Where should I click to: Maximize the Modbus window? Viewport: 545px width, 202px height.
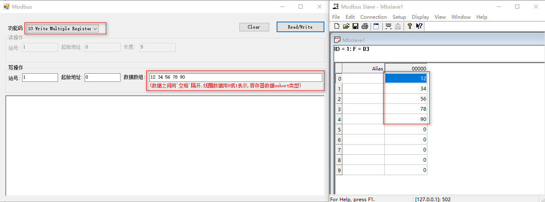(301, 7)
